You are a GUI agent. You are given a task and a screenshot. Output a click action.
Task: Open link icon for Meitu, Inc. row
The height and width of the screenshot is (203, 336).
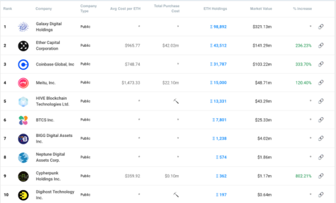point(321,83)
